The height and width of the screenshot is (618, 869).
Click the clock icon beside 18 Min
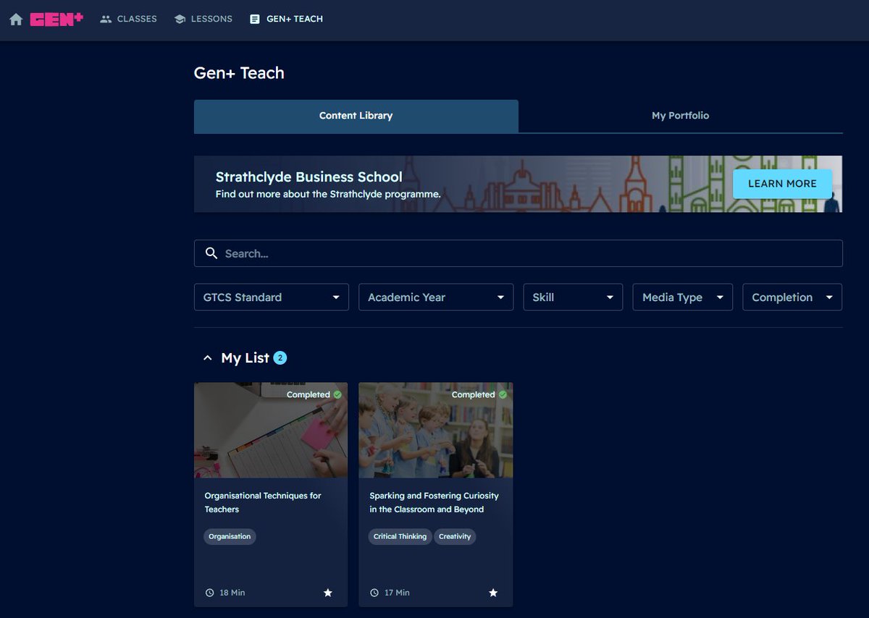point(210,593)
